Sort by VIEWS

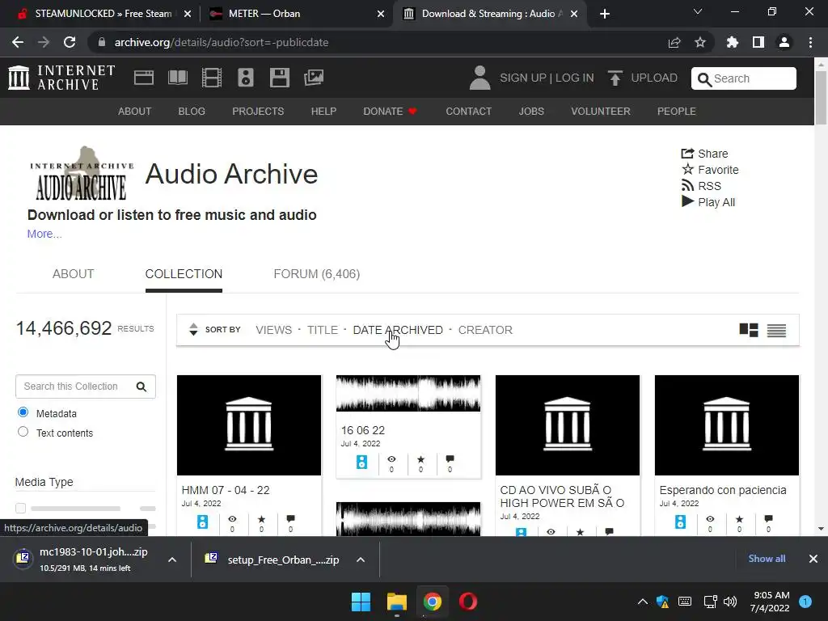pos(273,330)
